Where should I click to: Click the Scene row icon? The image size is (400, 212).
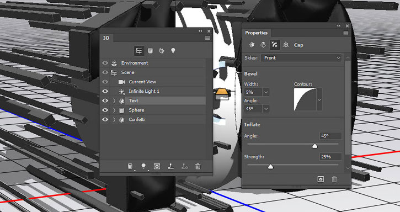[x=114, y=72]
